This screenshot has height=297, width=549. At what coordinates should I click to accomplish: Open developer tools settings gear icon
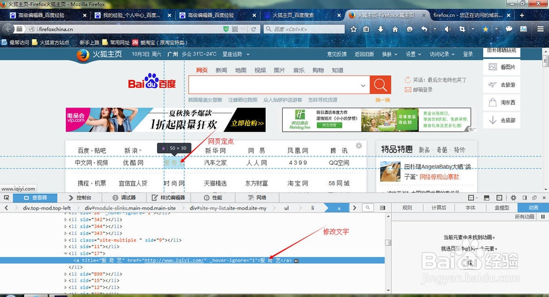tap(513, 198)
